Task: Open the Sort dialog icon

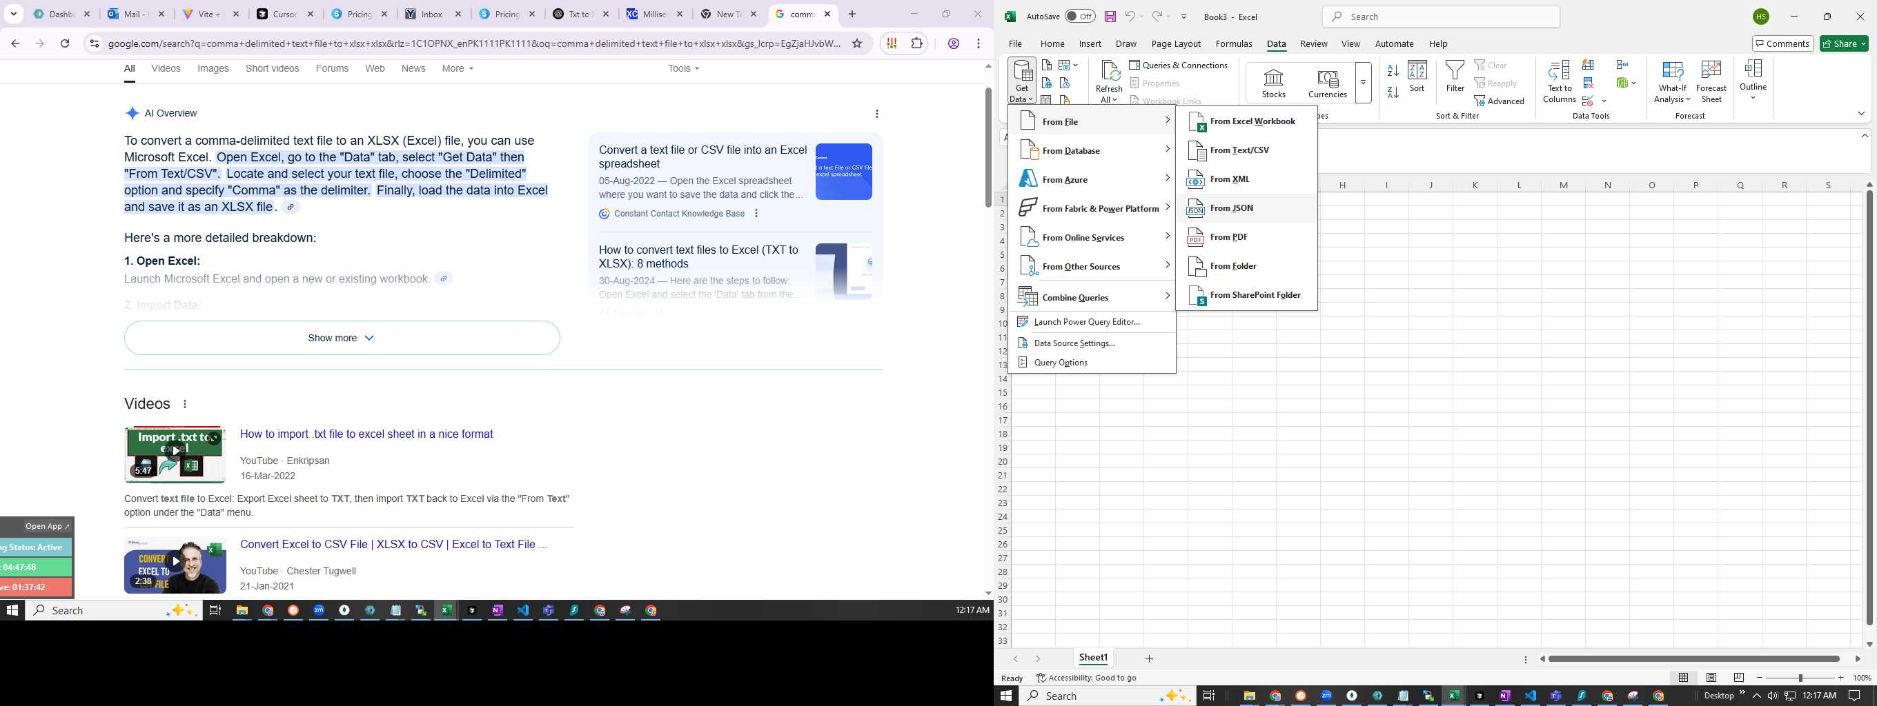Action: click(x=1417, y=77)
